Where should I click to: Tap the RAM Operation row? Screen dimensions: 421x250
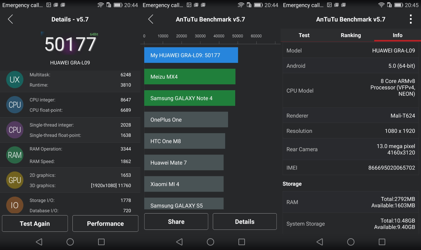click(80, 149)
